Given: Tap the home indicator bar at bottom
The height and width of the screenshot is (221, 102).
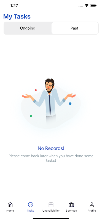Looking at the screenshot, I should click(51, 219).
